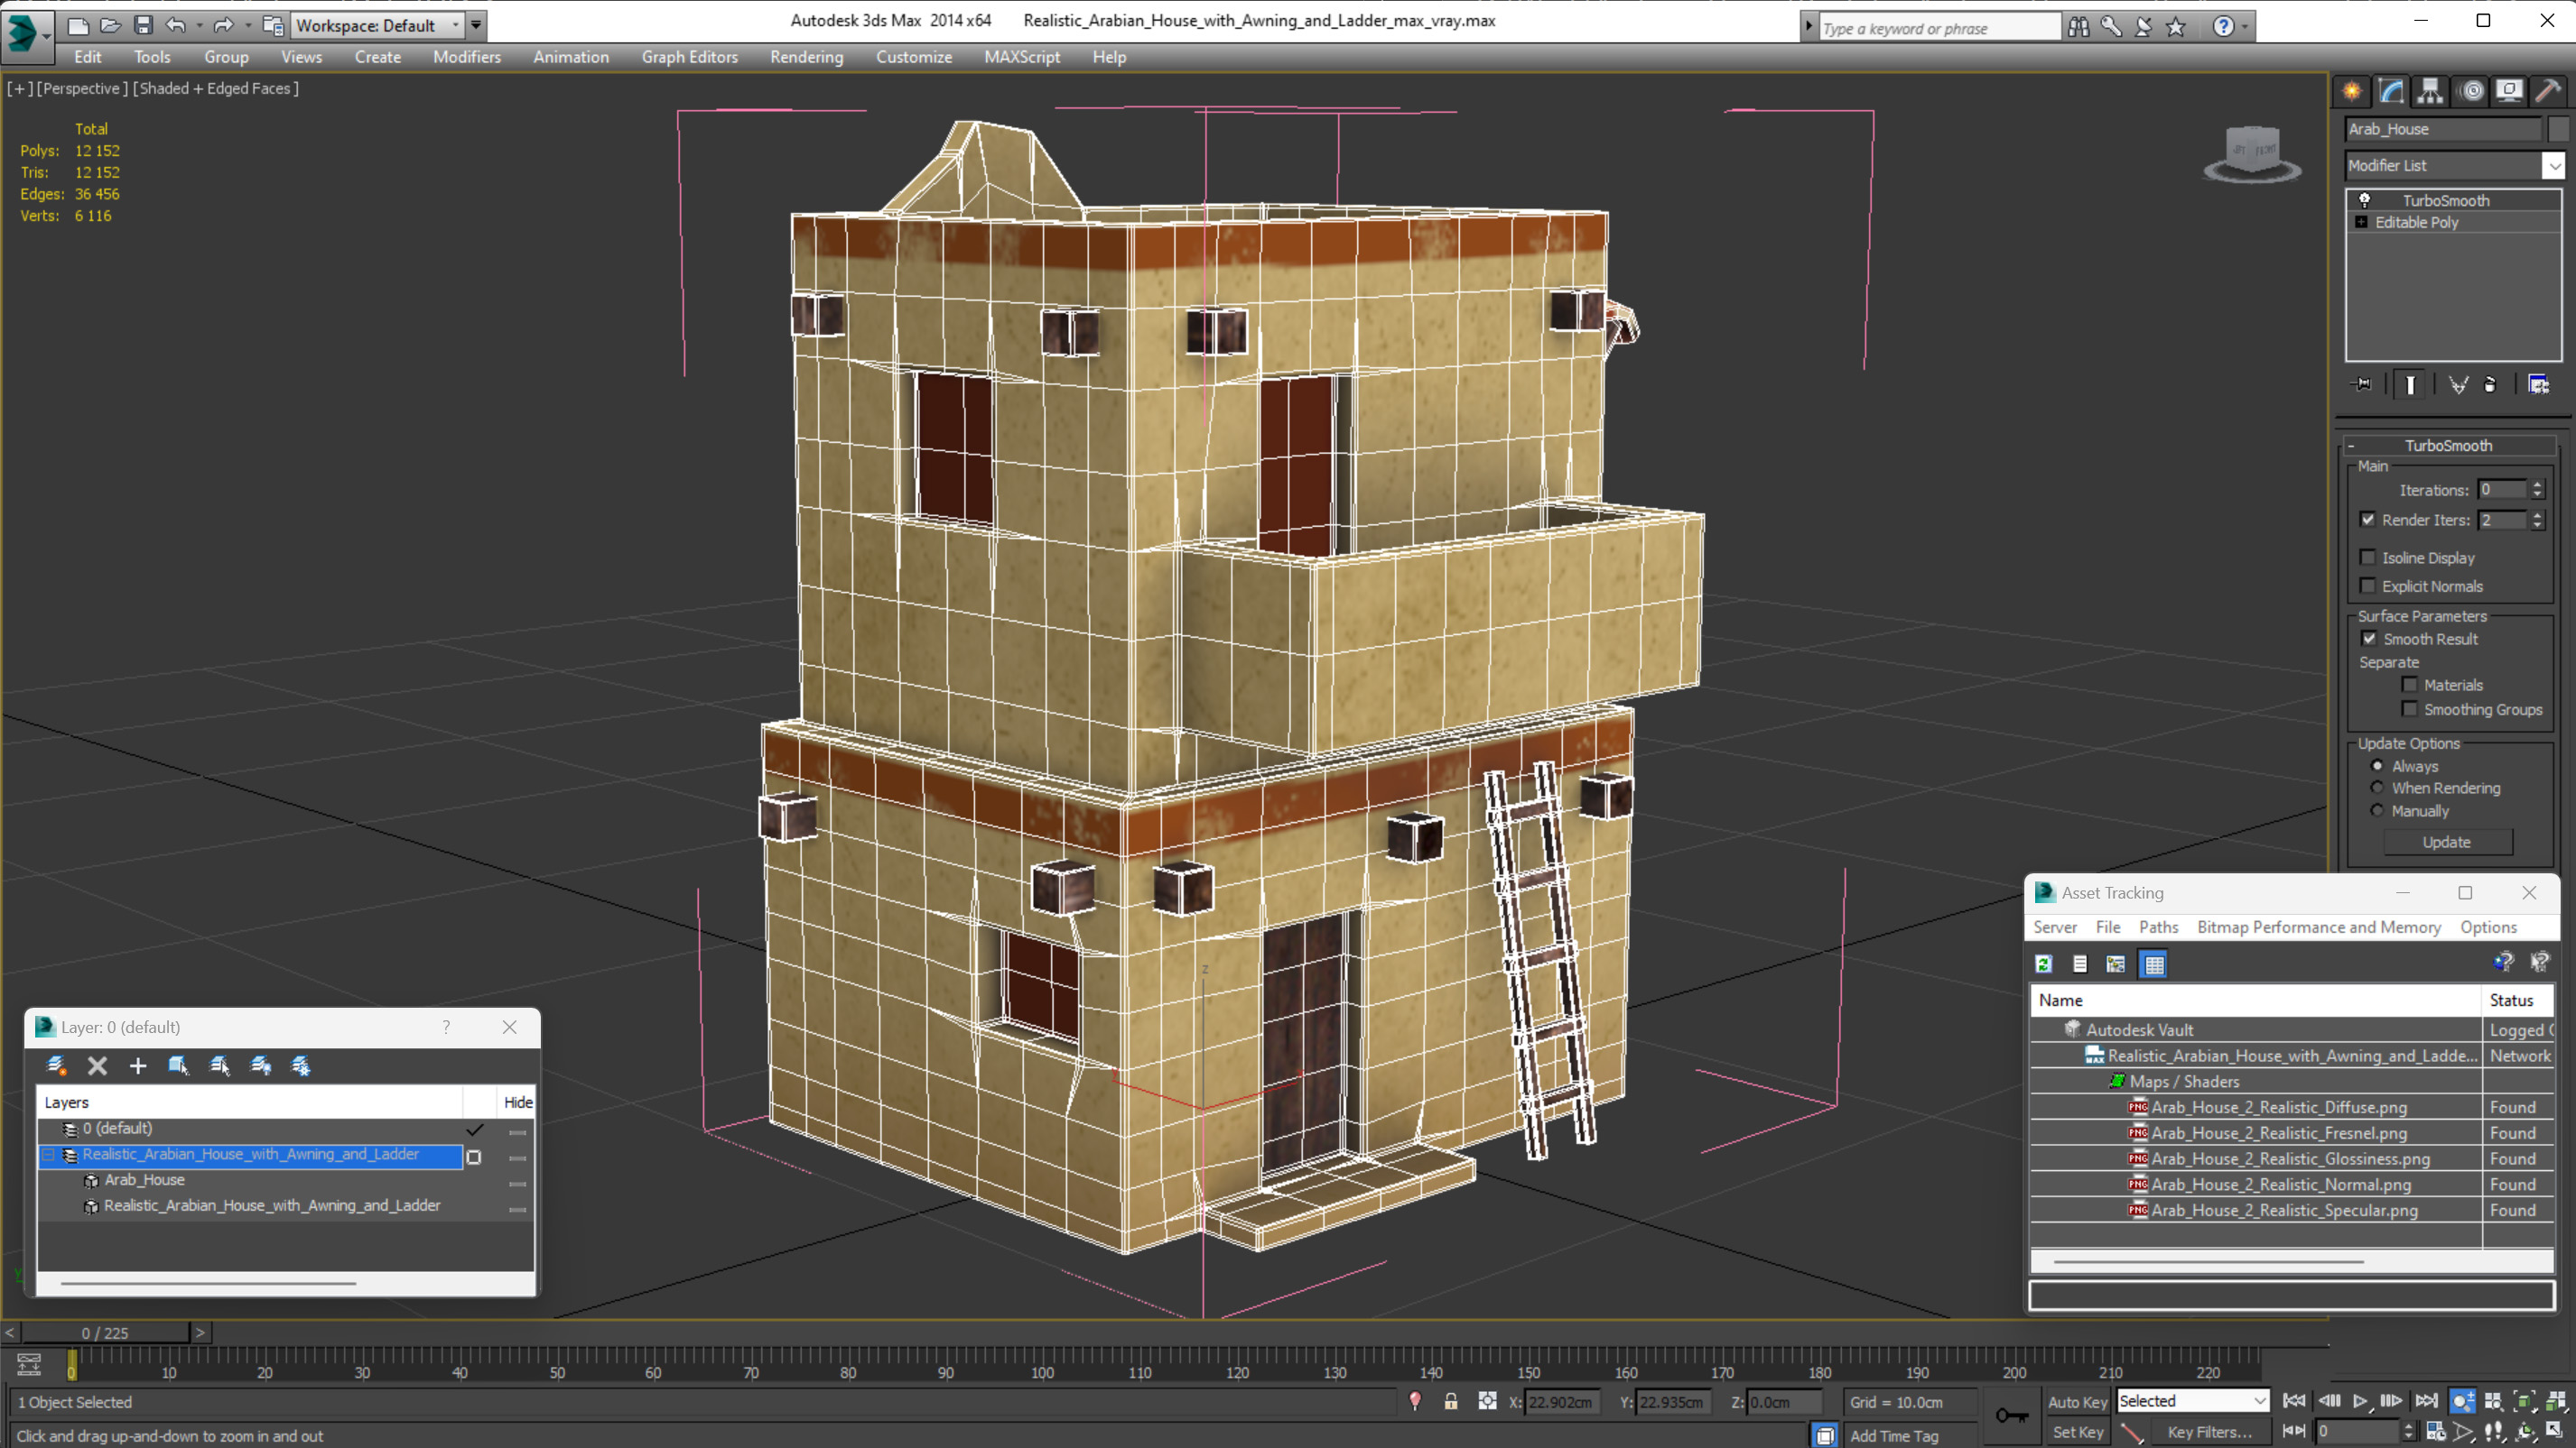Enable Isoline Display checkbox
This screenshot has width=2576, height=1448.
point(2367,558)
